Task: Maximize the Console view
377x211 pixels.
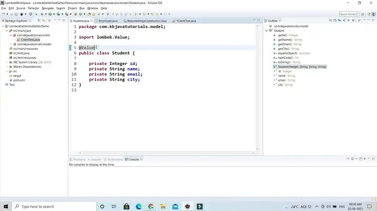Action: coord(373,158)
